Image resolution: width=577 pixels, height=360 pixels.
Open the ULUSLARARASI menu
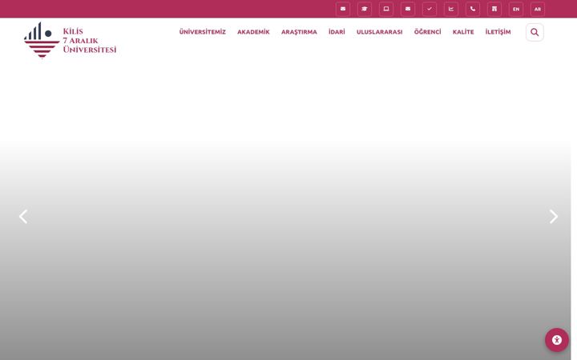379,32
